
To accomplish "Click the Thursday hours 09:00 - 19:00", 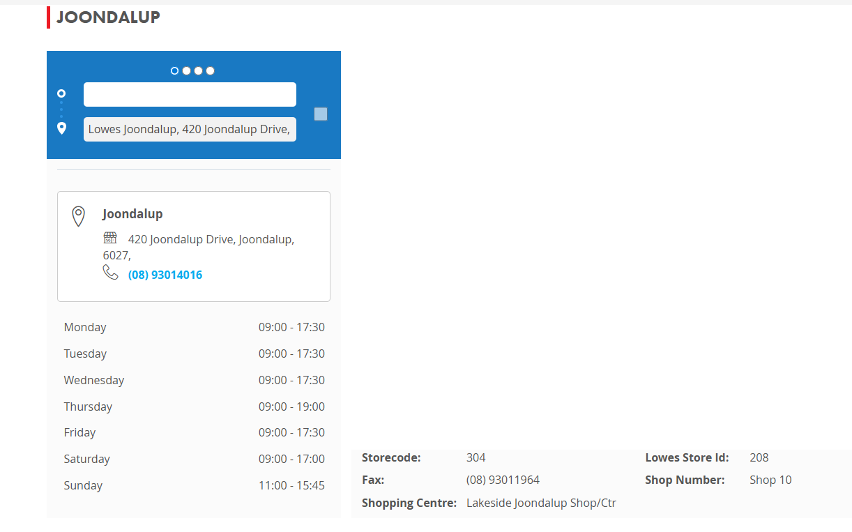I will coord(291,406).
